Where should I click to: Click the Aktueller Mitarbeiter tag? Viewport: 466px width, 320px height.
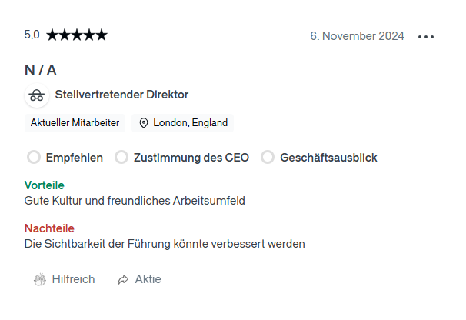75,123
